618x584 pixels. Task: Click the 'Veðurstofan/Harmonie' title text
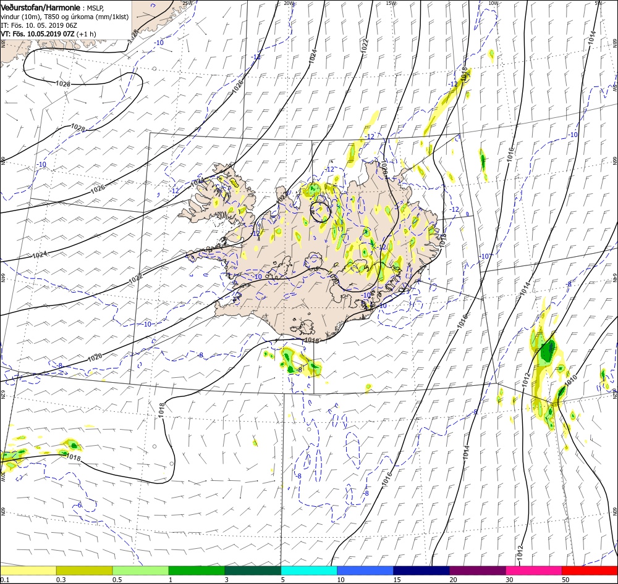click(x=41, y=8)
